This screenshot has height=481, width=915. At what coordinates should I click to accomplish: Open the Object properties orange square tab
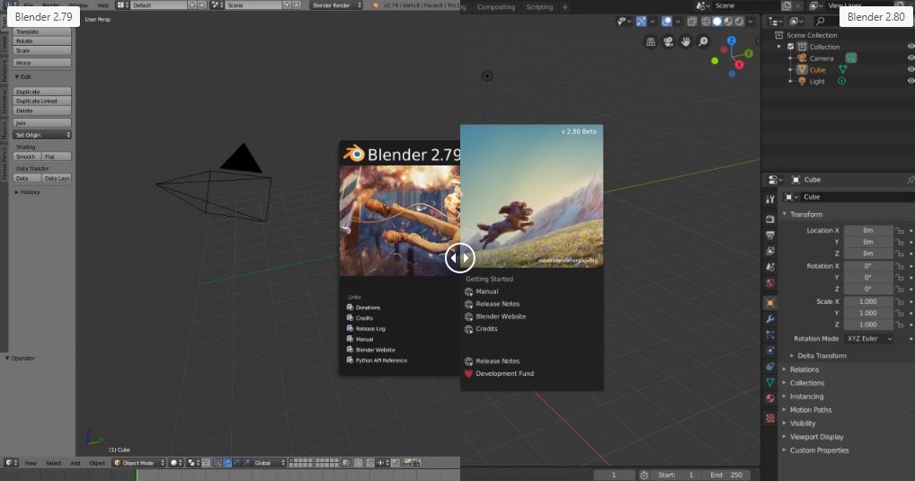769,303
